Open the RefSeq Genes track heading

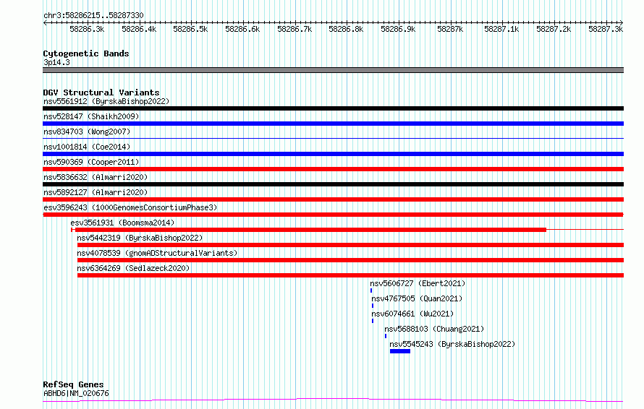point(73,384)
